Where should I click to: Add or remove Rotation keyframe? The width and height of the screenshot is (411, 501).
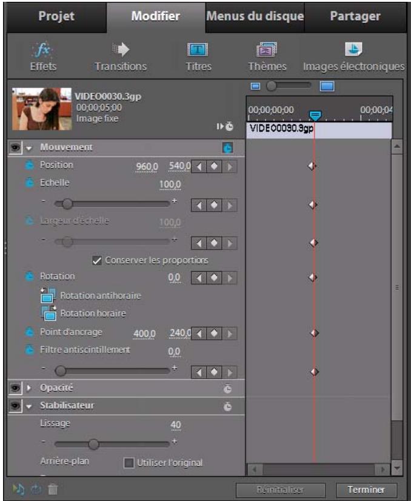pos(214,278)
